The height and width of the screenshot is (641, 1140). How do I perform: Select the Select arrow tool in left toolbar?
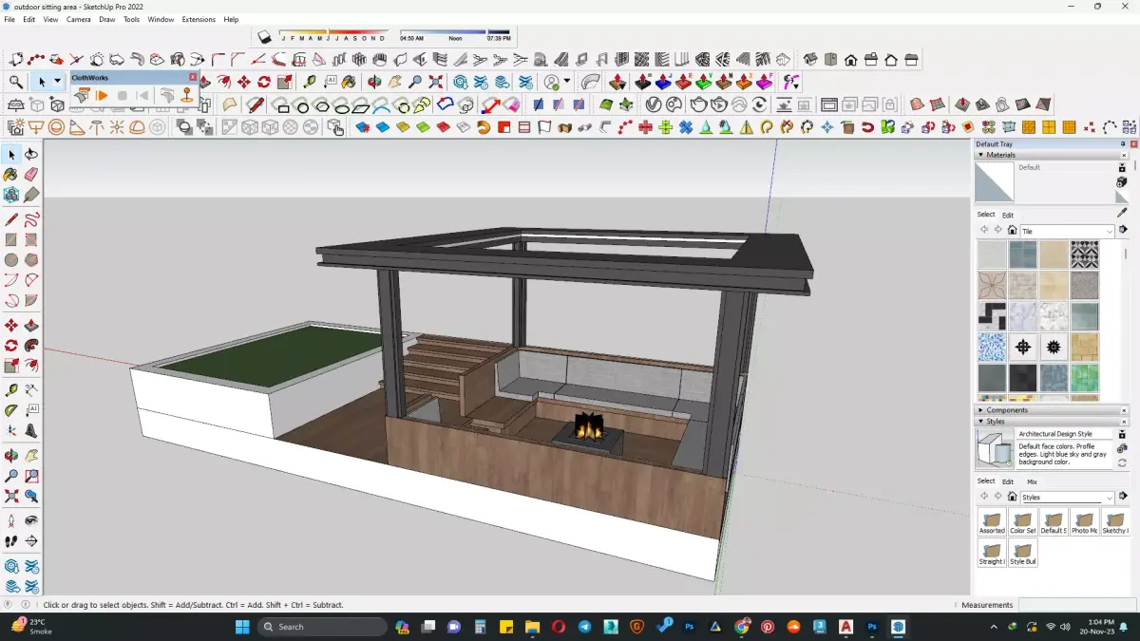click(11, 154)
